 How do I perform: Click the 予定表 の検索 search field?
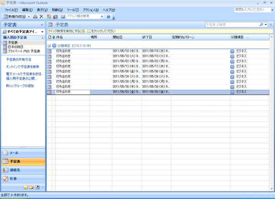click(x=232, y=24)
